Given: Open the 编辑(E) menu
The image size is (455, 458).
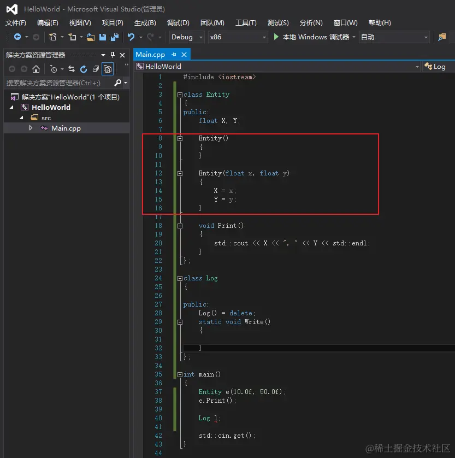Looking at the screenshot, I should click(48, 23).
